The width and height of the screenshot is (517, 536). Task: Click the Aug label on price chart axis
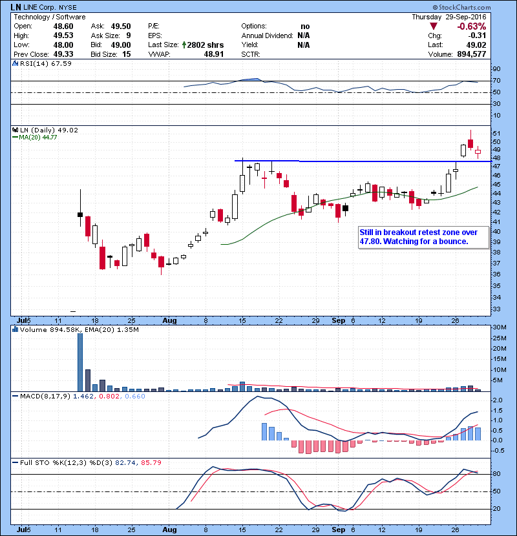(x=169, y=321)
